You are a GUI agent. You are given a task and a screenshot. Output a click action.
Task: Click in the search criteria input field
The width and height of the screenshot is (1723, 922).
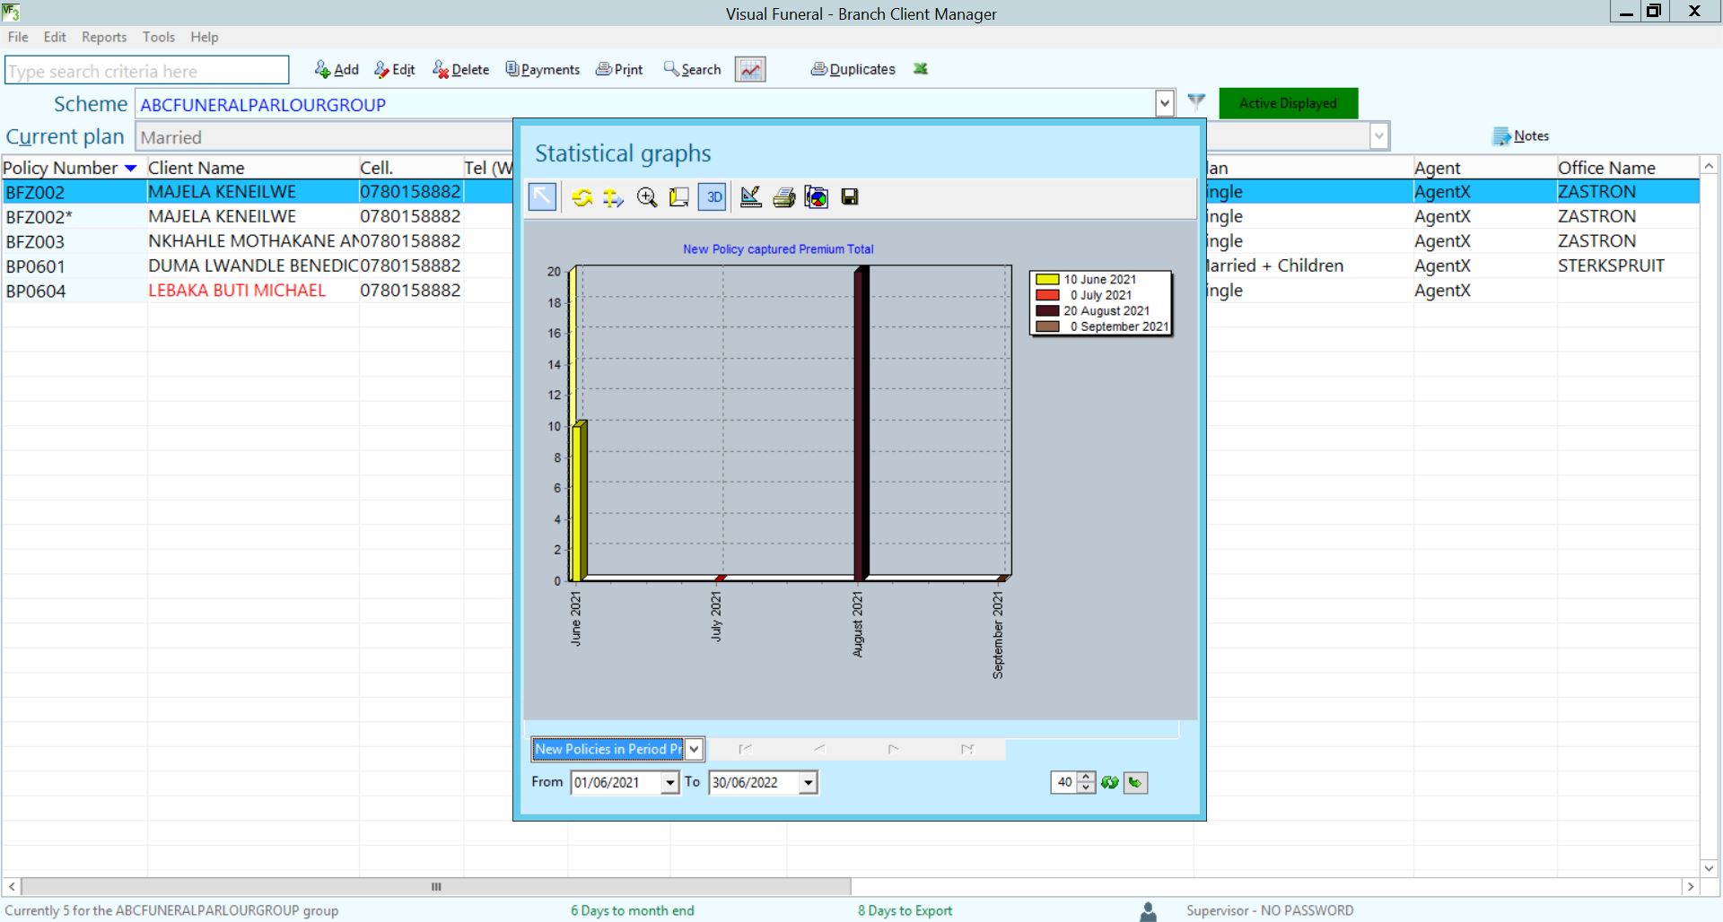tap(146, 71)
